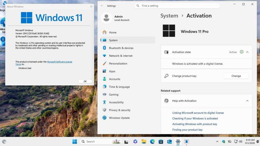The height and width of the screenshot is (146, 260).
Task: Click the widgets icon on taskbar
Action: 4,142
